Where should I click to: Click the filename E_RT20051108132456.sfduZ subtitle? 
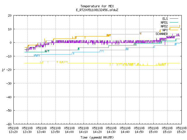pos(97,10)
